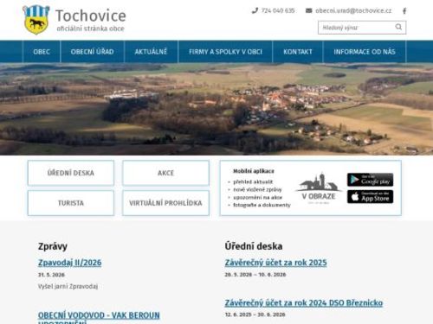
Task: Open the INFORMACE OD NÁS menu
Action: tap(365, 52)
